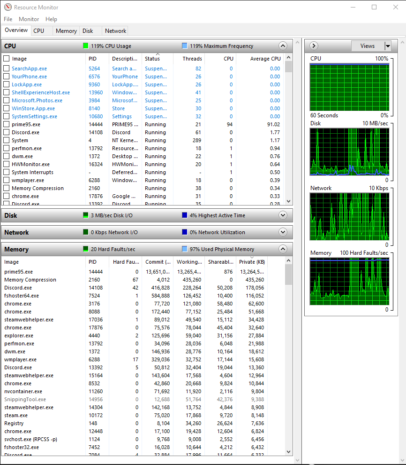This screenshot has width=406, height=465.
Task: Sort CPU list by Average CPU column
Action: (x=260, y=59)
